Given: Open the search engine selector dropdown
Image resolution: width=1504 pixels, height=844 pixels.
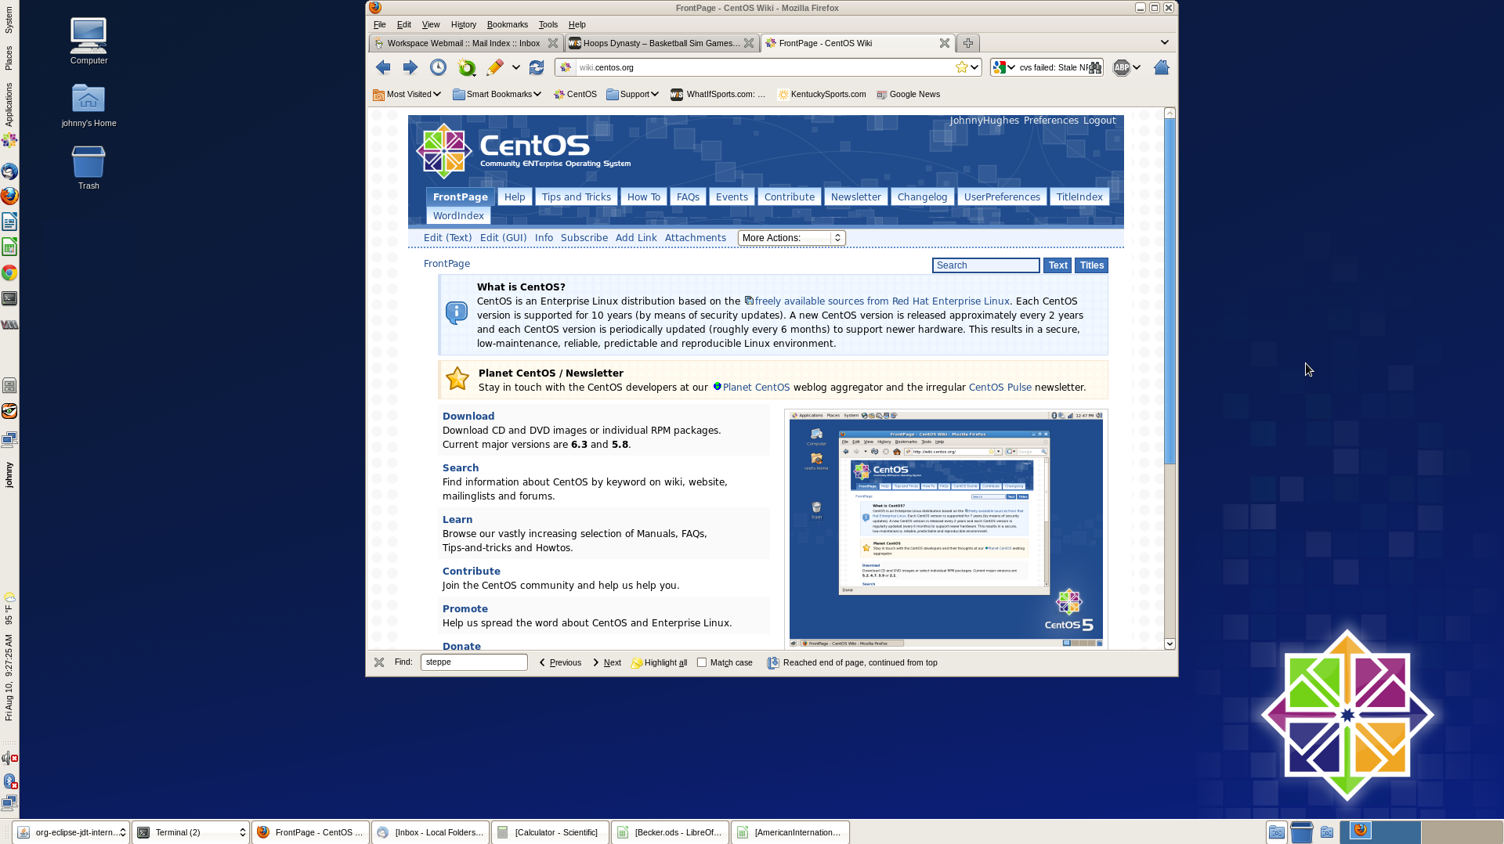Looking at the screenshot, I should tap(1004, 67).
